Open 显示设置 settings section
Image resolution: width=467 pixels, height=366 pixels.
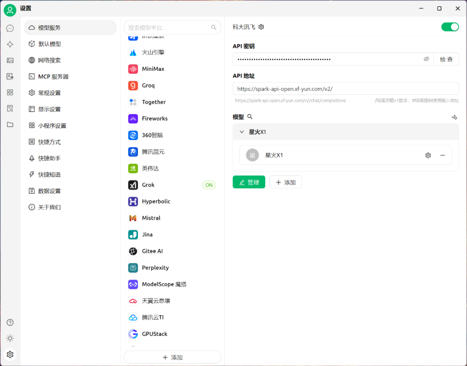(x=70, y=109)
